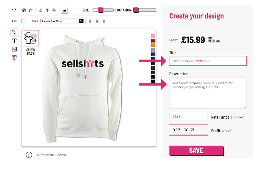Toggle the highlighted grid snap icon
263x172 pixels.
click(x=64, y=10)
